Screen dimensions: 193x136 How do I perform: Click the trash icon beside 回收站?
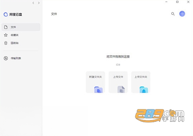point(6,43)
